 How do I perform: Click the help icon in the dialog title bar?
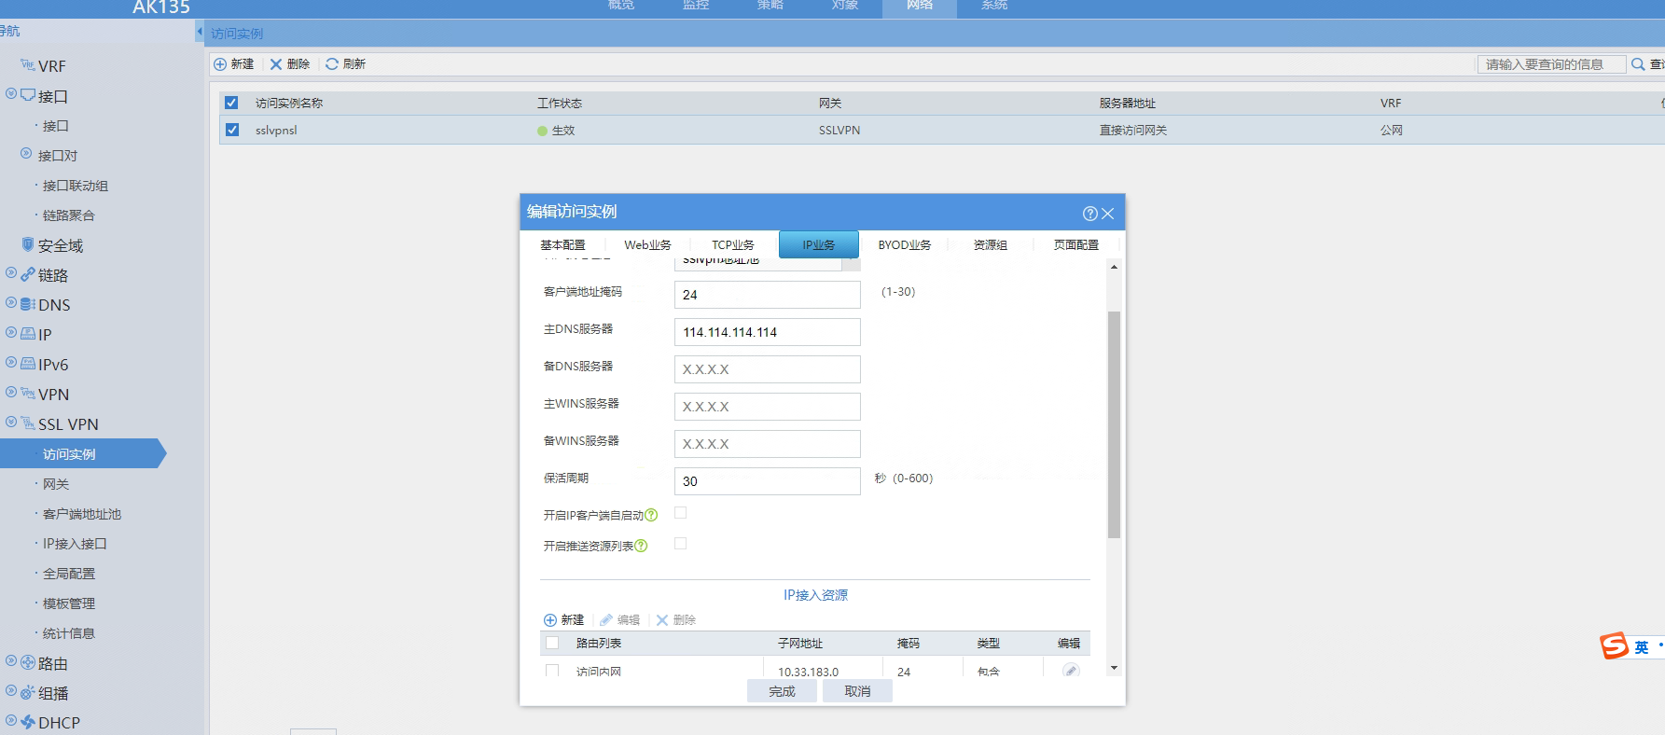(1089, 214)
